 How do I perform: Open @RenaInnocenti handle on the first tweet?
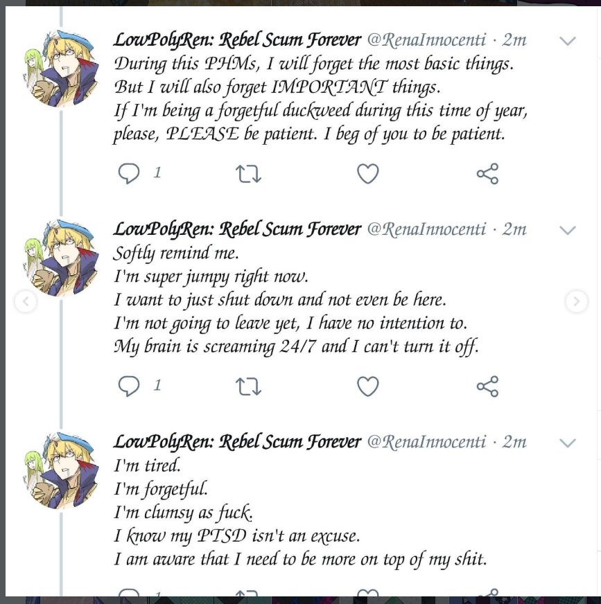point(426,39)
